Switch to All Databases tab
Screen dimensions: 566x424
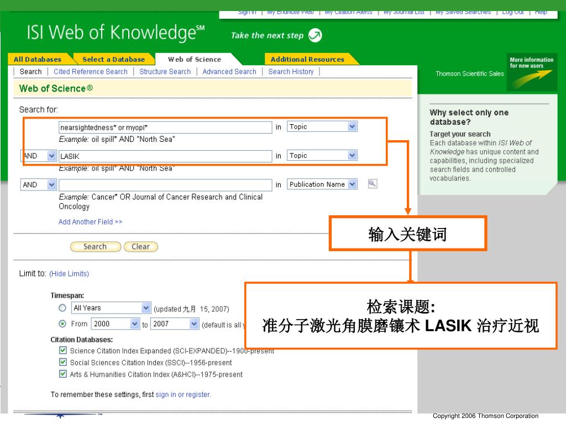tap(38, 59)
